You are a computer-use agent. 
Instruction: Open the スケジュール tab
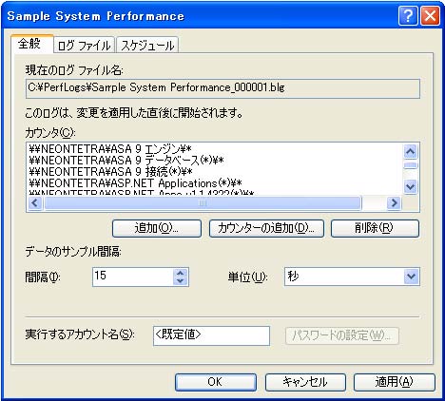[x=147, y=46]
